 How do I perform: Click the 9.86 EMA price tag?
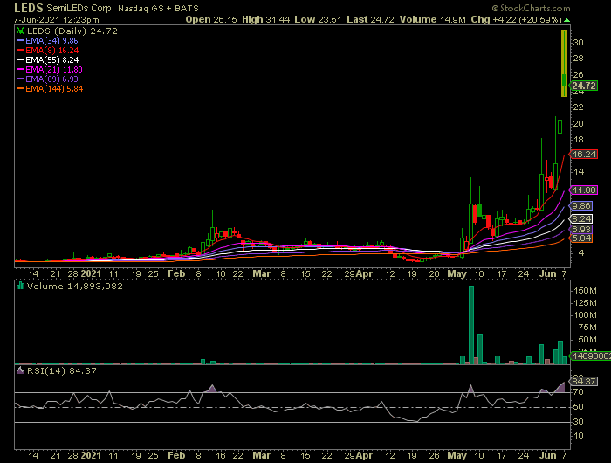point(581,205)
